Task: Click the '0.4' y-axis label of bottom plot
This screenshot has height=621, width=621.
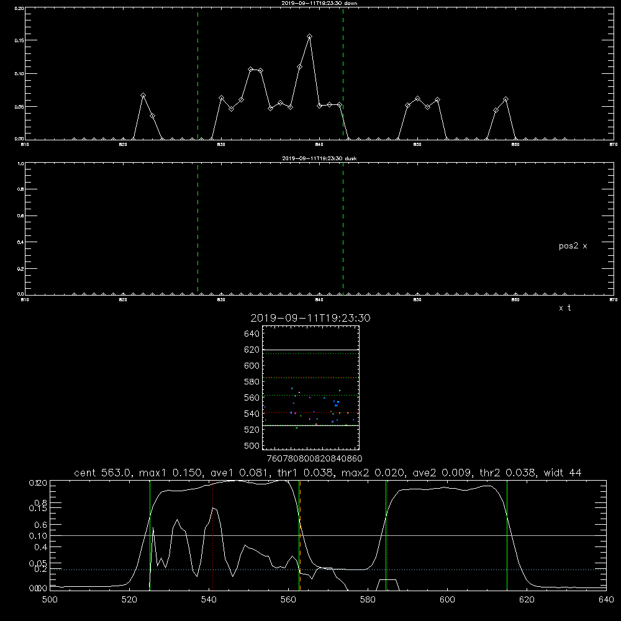Action: [x=41, y=547]
